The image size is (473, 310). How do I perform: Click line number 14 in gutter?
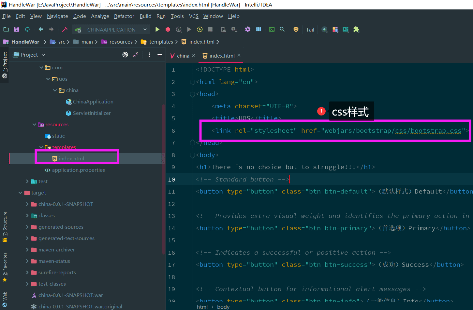click(171, 228)
